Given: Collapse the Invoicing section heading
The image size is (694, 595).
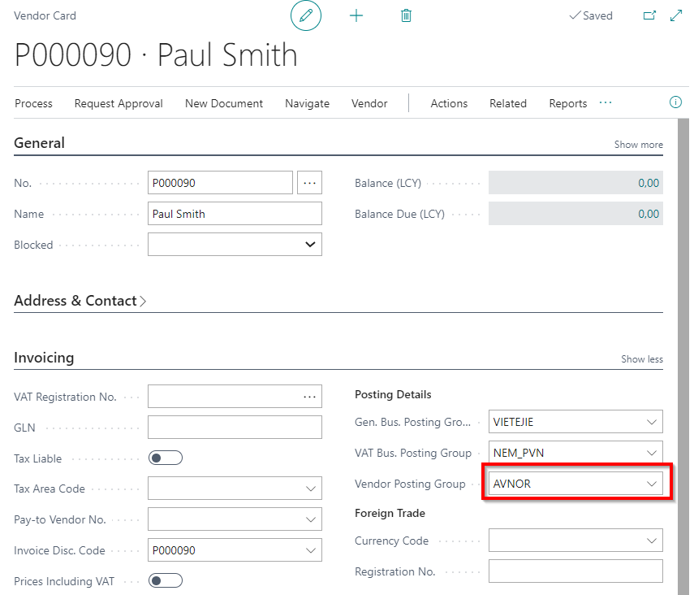Looking at the screenshot, I should coord(44,358).
